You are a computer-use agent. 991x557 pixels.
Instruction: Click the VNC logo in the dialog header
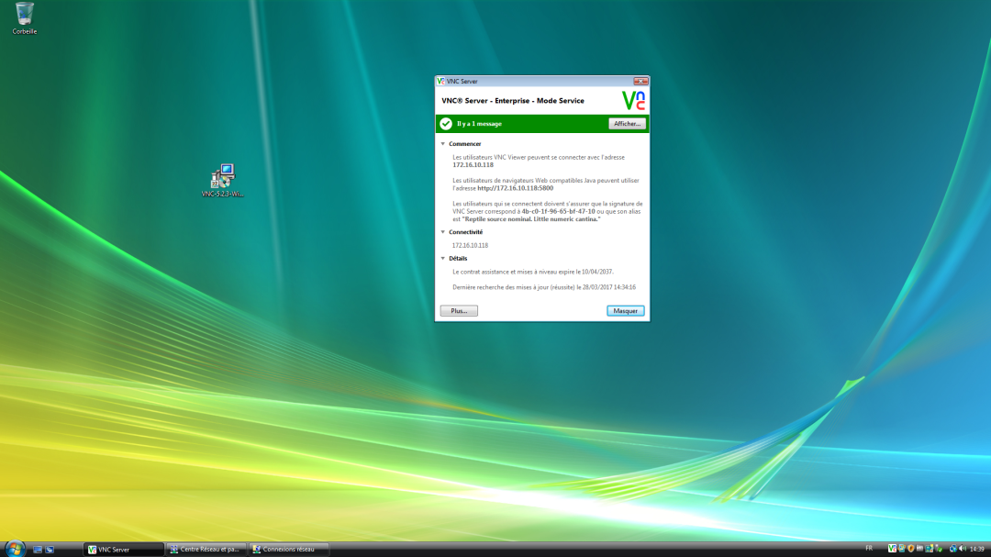tap(633, 101)
